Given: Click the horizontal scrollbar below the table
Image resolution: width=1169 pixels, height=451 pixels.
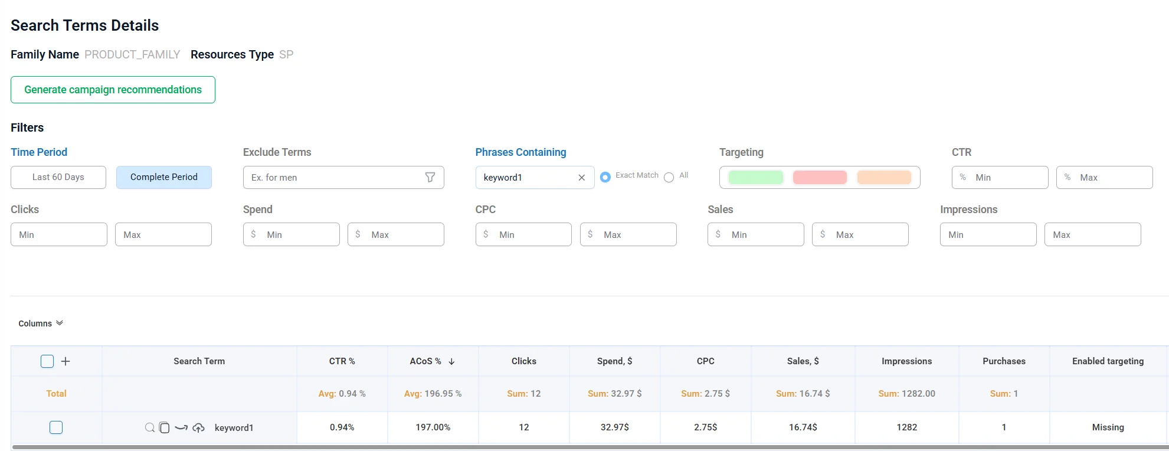Looking at the screenshot, I should [x=590, y=447].
